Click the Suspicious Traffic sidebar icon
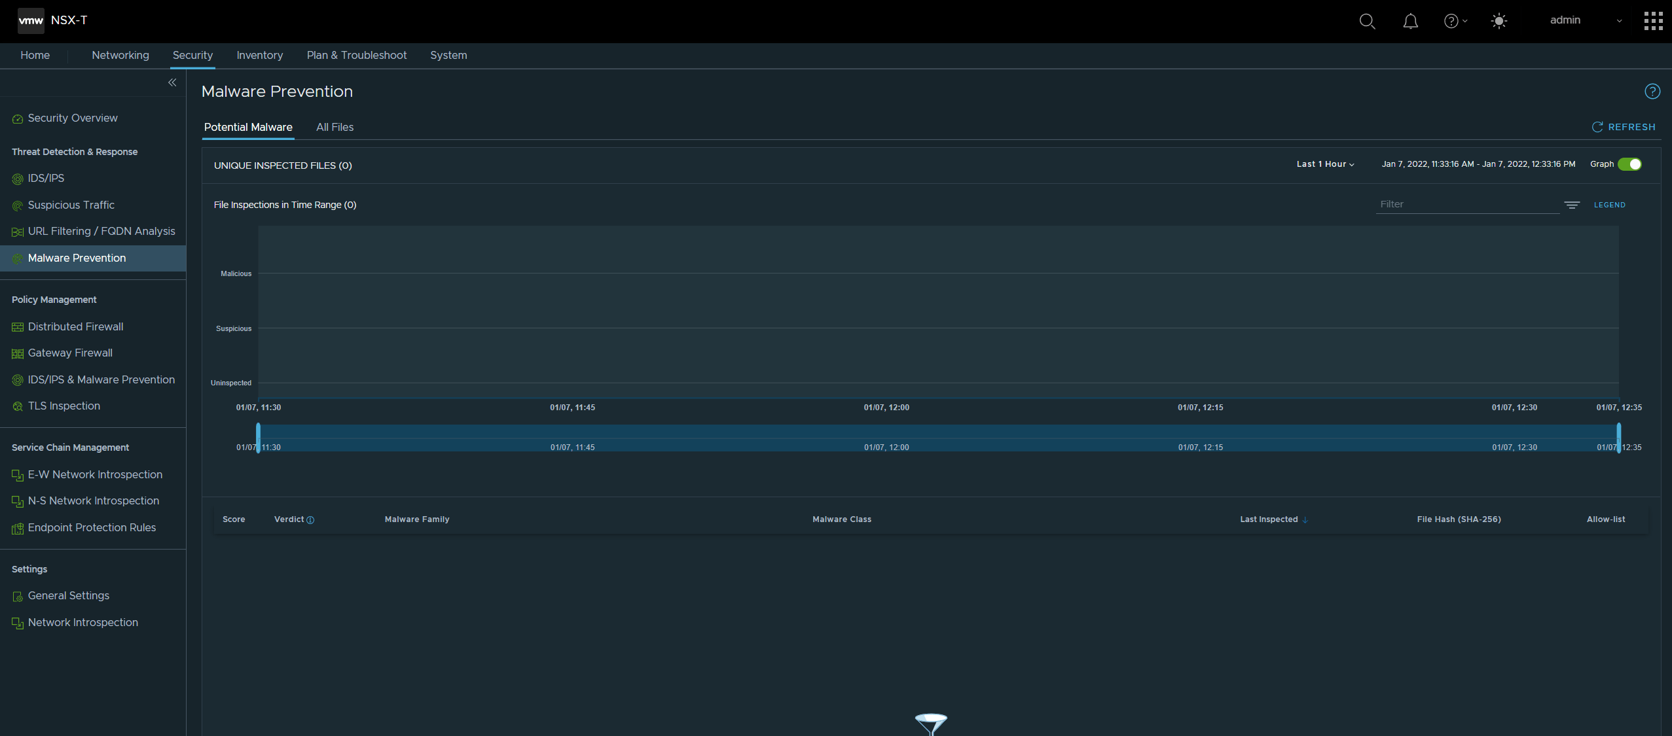Viewport: 1672px width, 736px height. 18,205
